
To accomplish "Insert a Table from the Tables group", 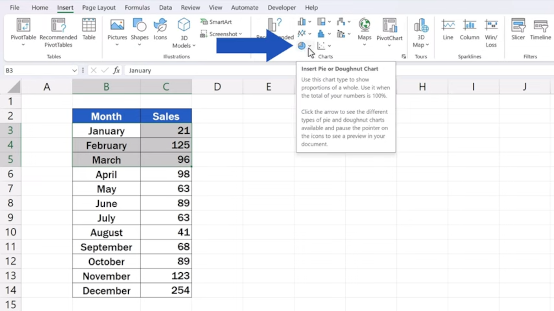I will tap(89, 29).
